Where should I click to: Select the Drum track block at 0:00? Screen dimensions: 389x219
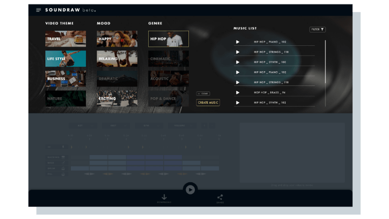pos(80,168)
